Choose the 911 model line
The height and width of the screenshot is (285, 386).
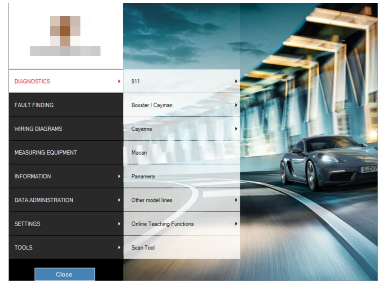click(x=182, y=81)
